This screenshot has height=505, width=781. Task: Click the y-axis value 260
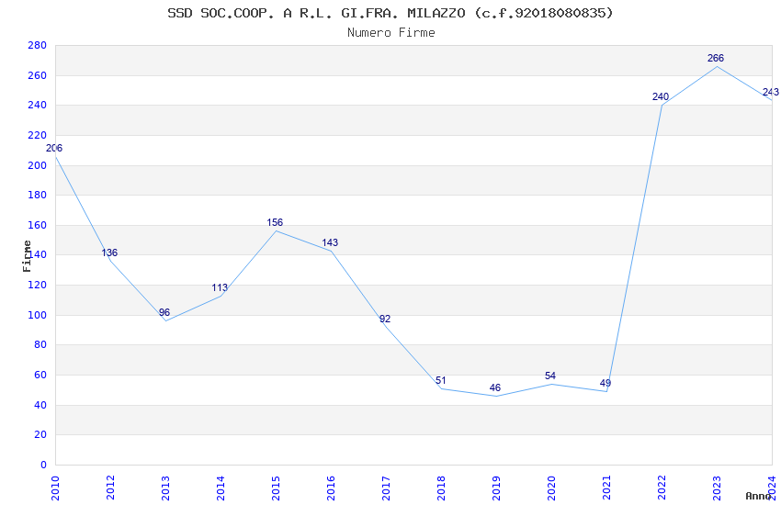pyautogui.click(x=38, y=75)
